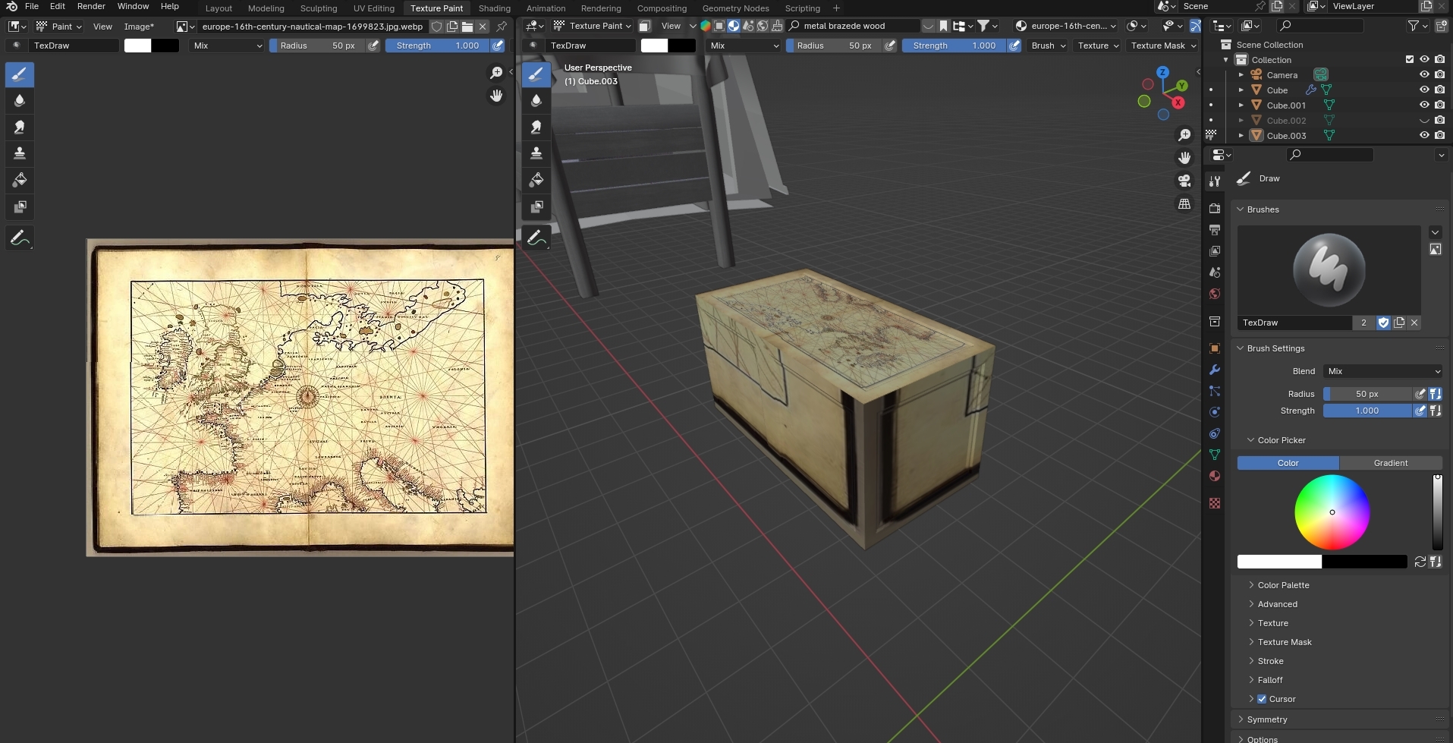Show the hidden Cube.002 object
This screenshot has width=1453, height=743.
(1424, 120)
